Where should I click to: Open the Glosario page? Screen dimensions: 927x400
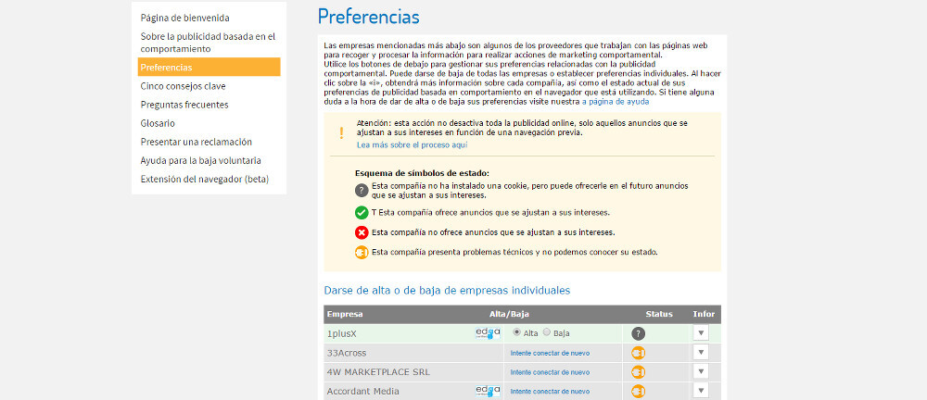coord(158,123)
